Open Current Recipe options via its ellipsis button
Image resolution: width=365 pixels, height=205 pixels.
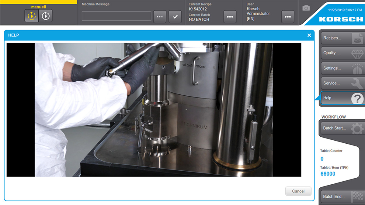pos(230,17)
